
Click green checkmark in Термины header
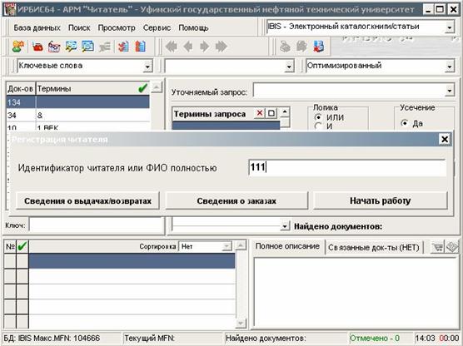[142, 88]
